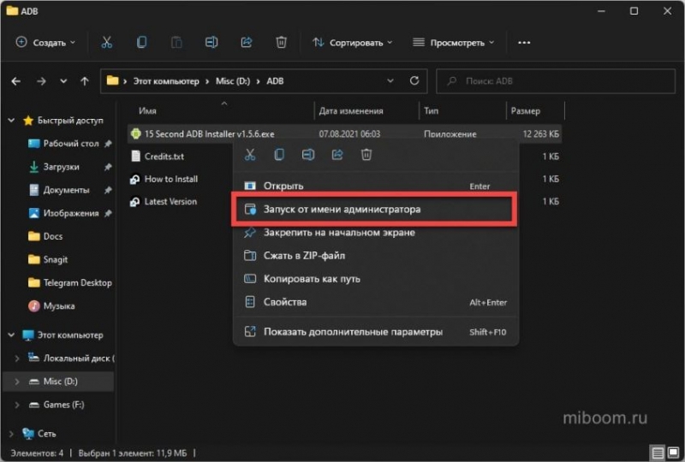Open the Сортировать dropdown
The image size is (685, 462).
(352, 43)
